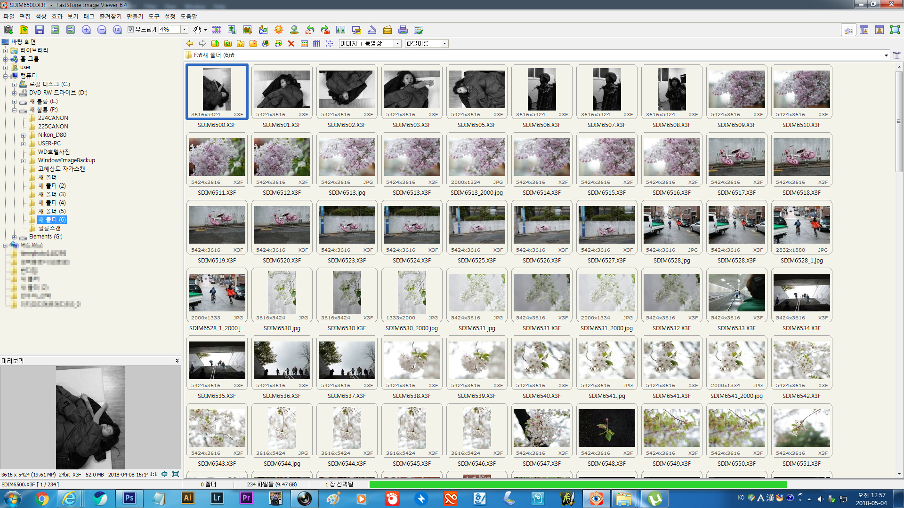Open the Draw Board text icon
The height and width of the screenshot is (508, 904).
coord(263,30)
